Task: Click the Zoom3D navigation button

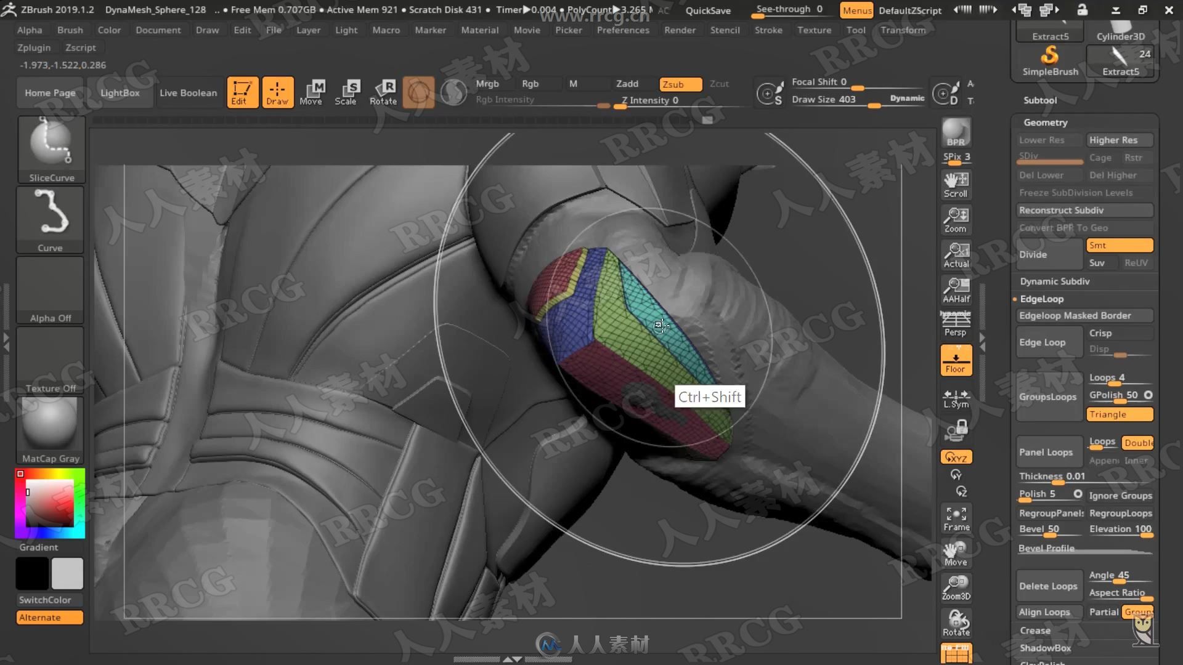Action: point(956,587)
